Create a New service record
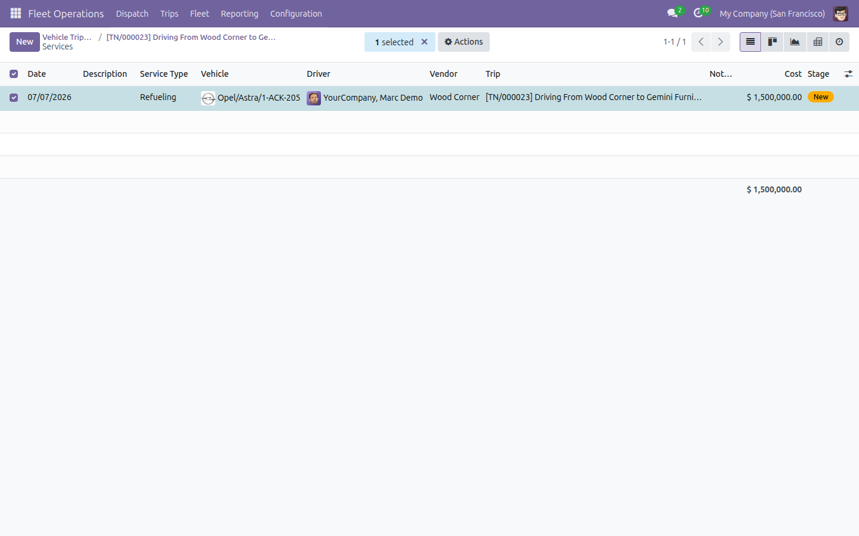 pos(24,42)
